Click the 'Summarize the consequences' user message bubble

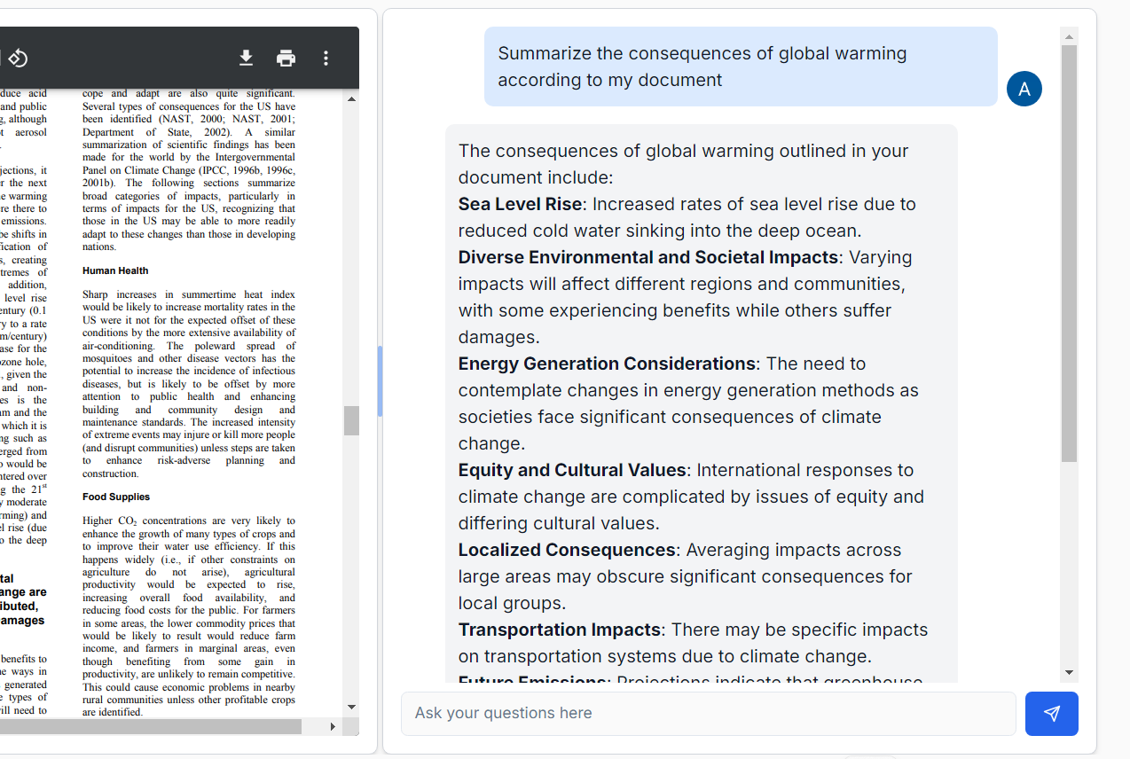(x=741, y=67)
